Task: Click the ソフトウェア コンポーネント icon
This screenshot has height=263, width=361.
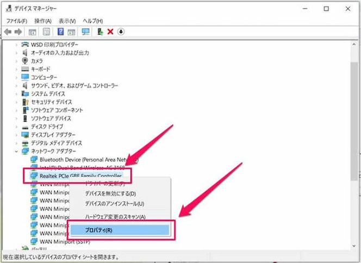Action: click(26, 110)
